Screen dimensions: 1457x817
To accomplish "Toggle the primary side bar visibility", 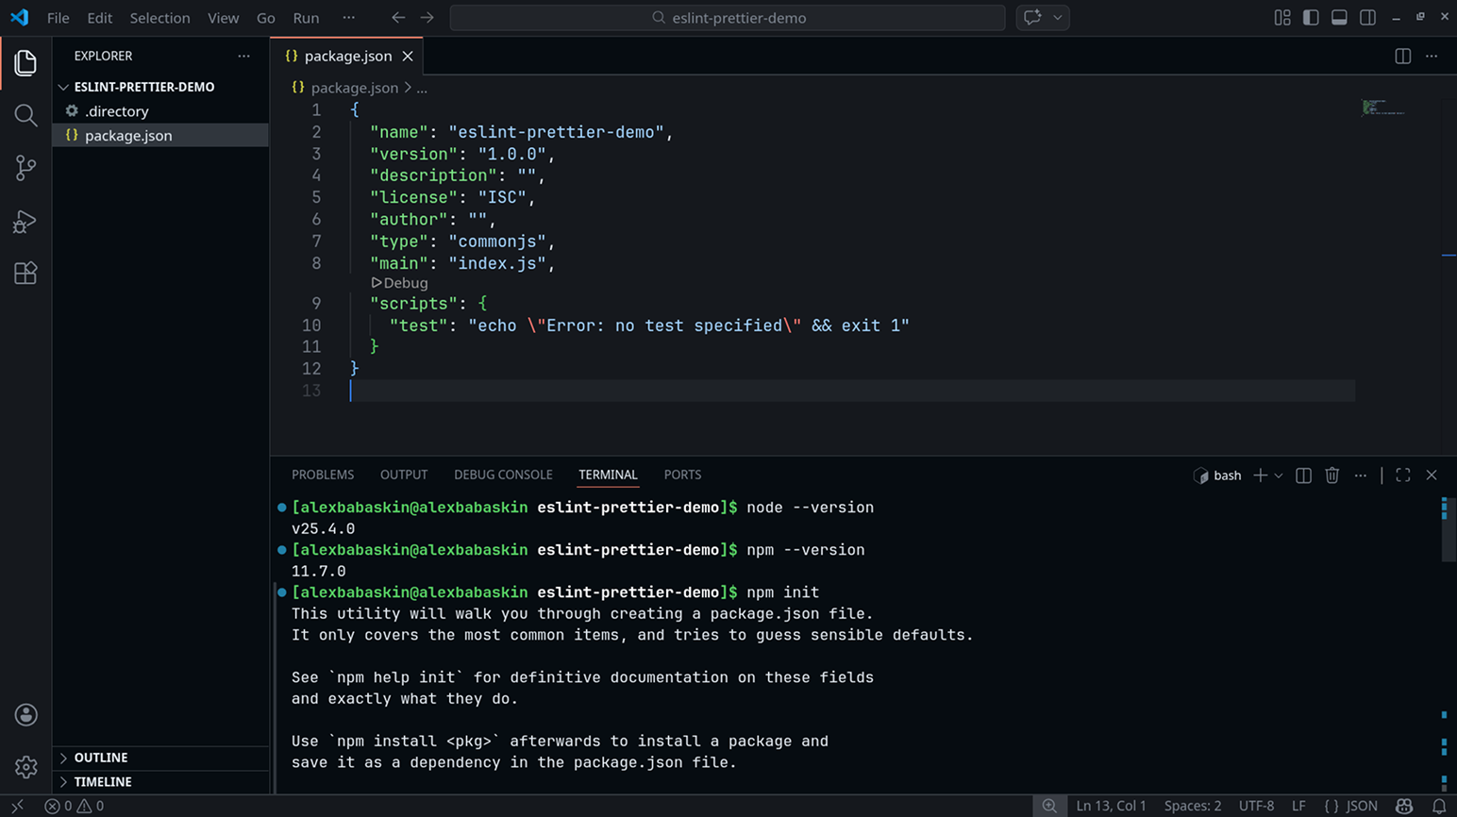I will point(1311,18).
